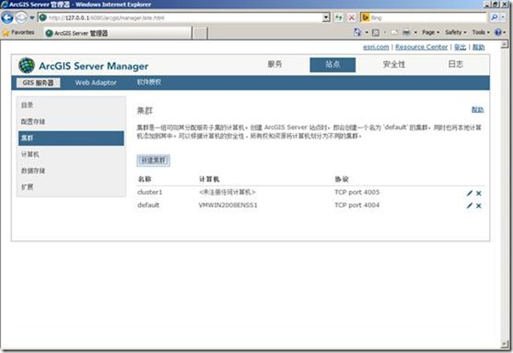Select the GIS 服务器 sub-tab
Image resolution: width=513 pixels, height=353 pixels.
point(38,82)
